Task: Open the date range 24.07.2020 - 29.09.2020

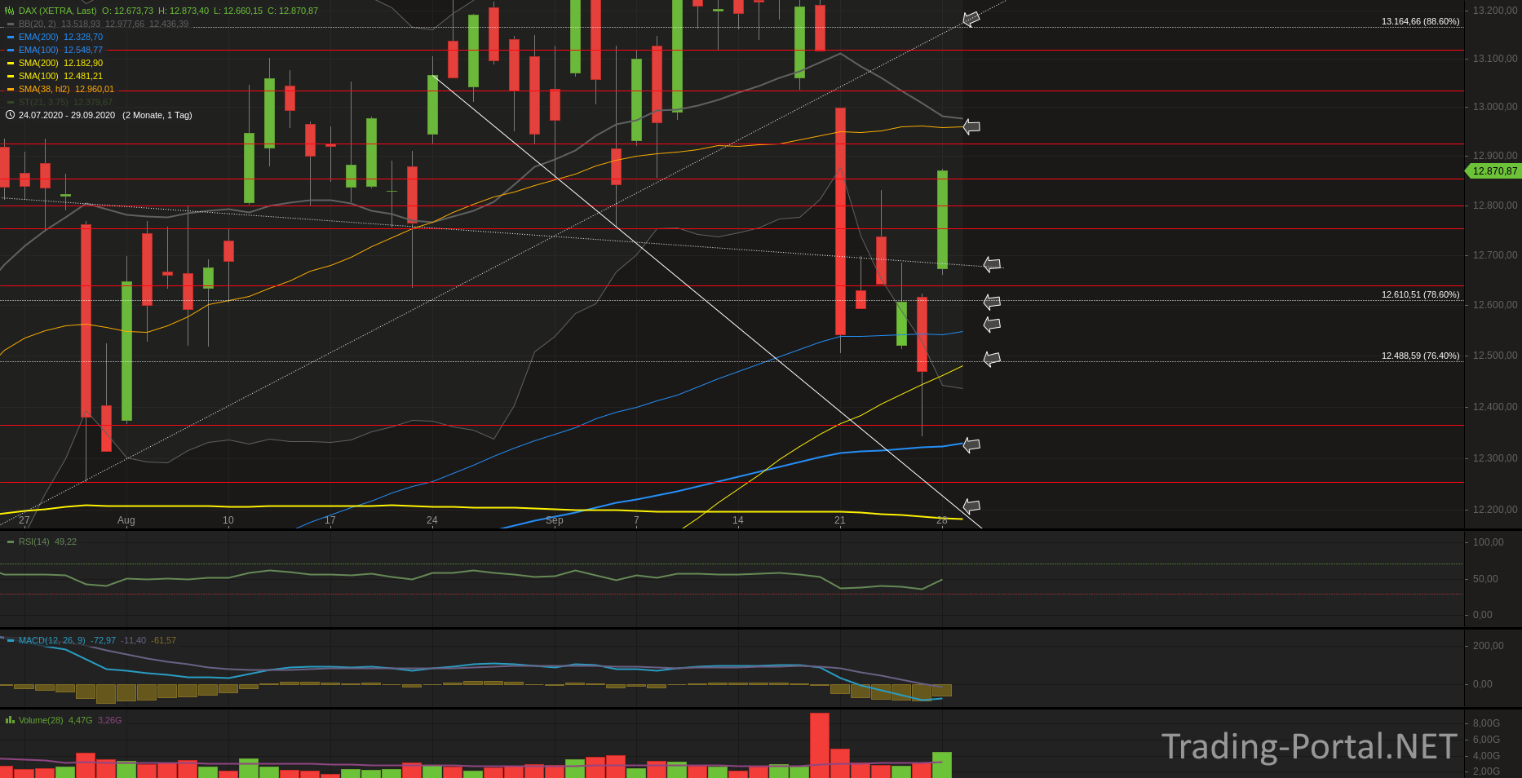Action: [x=67, y=115]
